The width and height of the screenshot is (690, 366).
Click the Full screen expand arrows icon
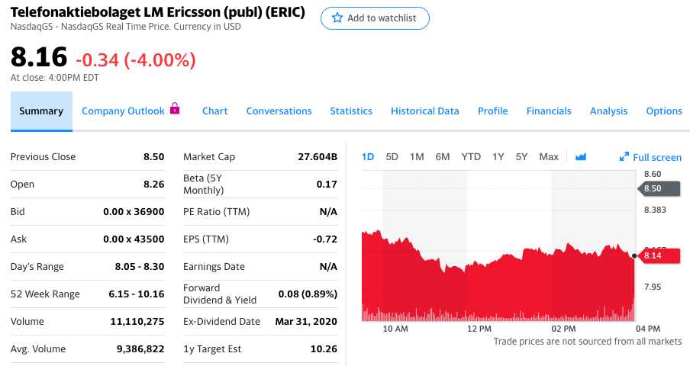[624, 157]
